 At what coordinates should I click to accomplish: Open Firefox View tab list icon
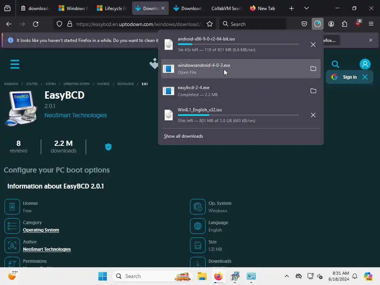click(7, 9)
